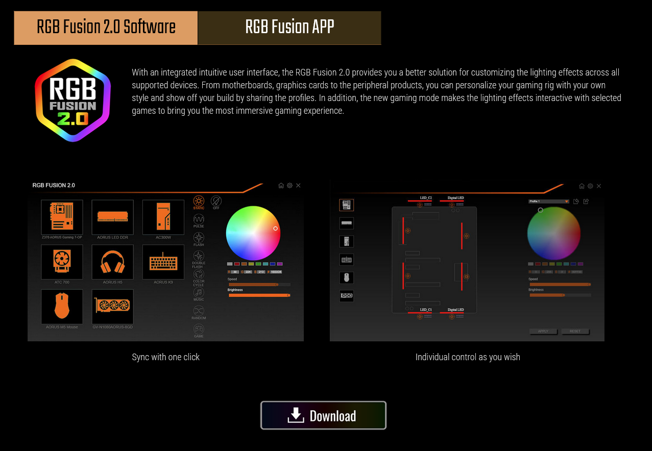Open settings gear in left screenshot

(289, 185)
